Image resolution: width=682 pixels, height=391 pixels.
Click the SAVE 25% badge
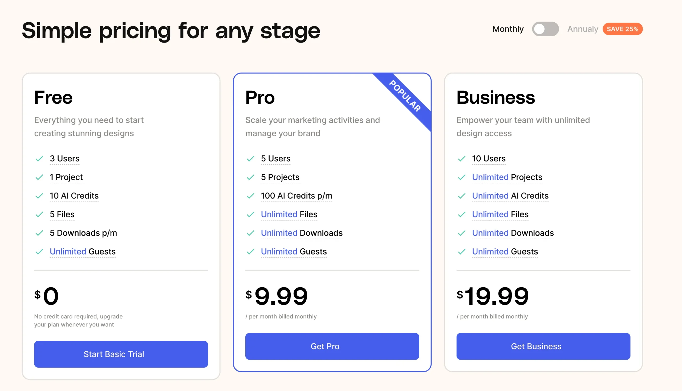tap(622, 29)
